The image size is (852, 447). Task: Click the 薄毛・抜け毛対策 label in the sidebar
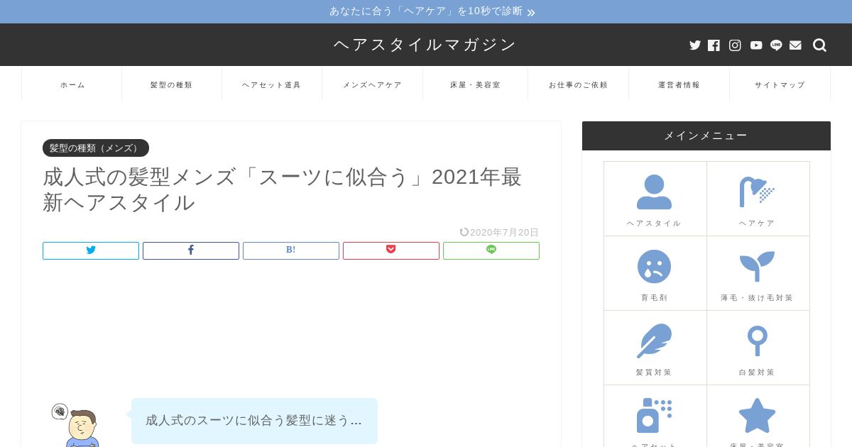[757, 297]
